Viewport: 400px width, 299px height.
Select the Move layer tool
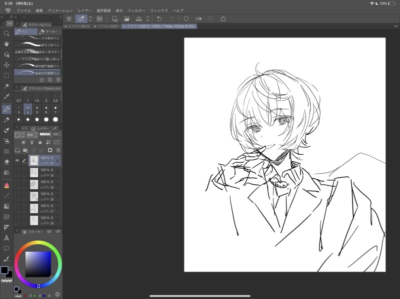tap(6, 65)
